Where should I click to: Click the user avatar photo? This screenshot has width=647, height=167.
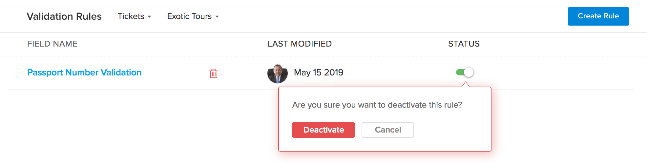(277, 73)
